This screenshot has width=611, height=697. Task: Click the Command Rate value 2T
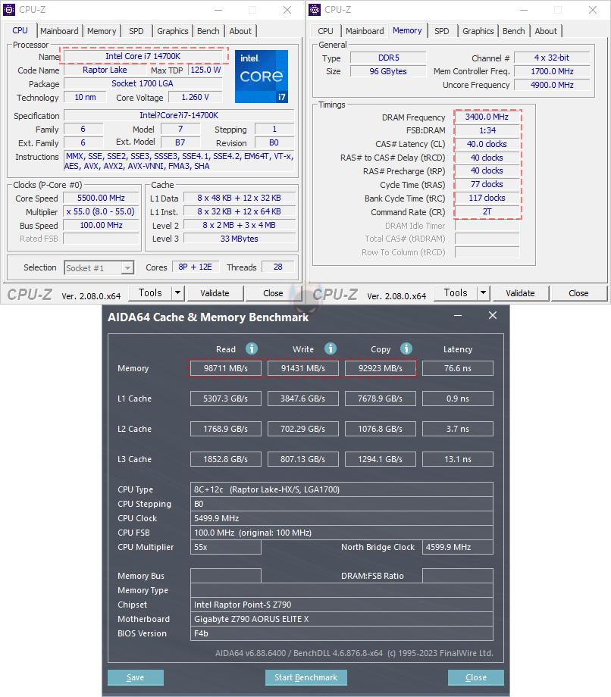click(x=487, y=211)
